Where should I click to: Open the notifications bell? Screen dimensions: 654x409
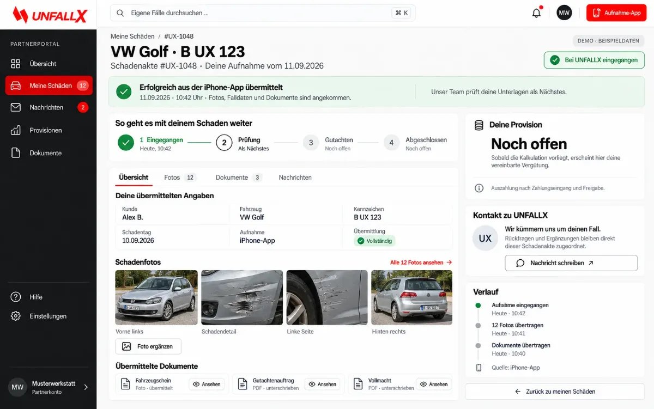(537, 13)
